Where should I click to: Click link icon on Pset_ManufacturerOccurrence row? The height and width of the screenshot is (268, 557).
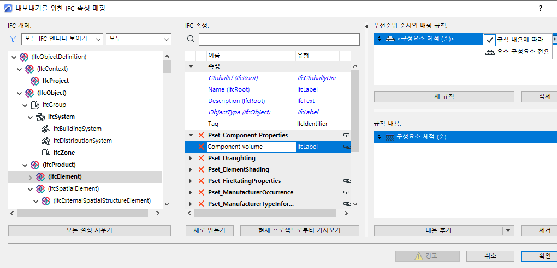point(346,192)
